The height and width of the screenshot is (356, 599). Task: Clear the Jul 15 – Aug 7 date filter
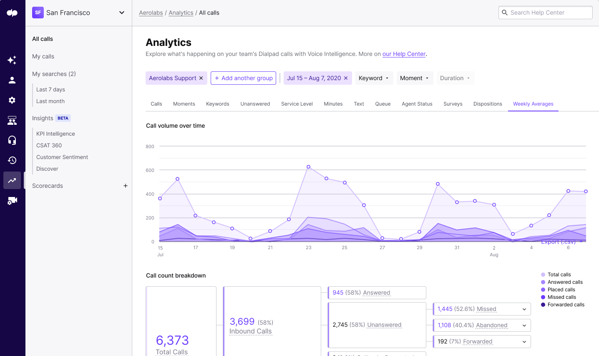pos(346,78)
